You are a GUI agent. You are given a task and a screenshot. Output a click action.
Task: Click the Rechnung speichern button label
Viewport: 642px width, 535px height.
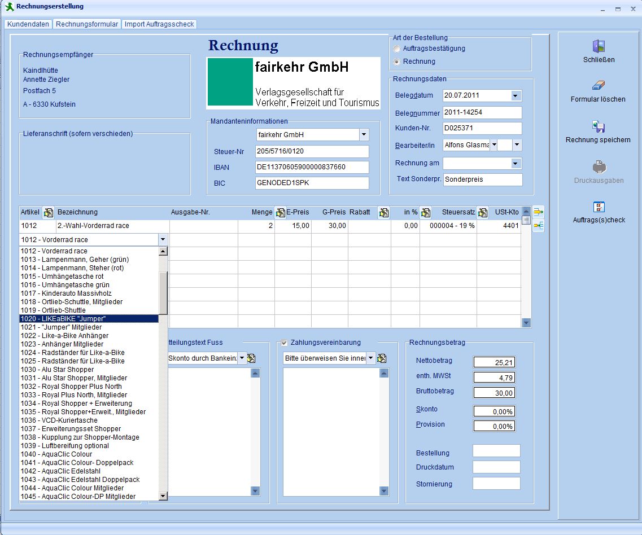[x=598, y=139]
